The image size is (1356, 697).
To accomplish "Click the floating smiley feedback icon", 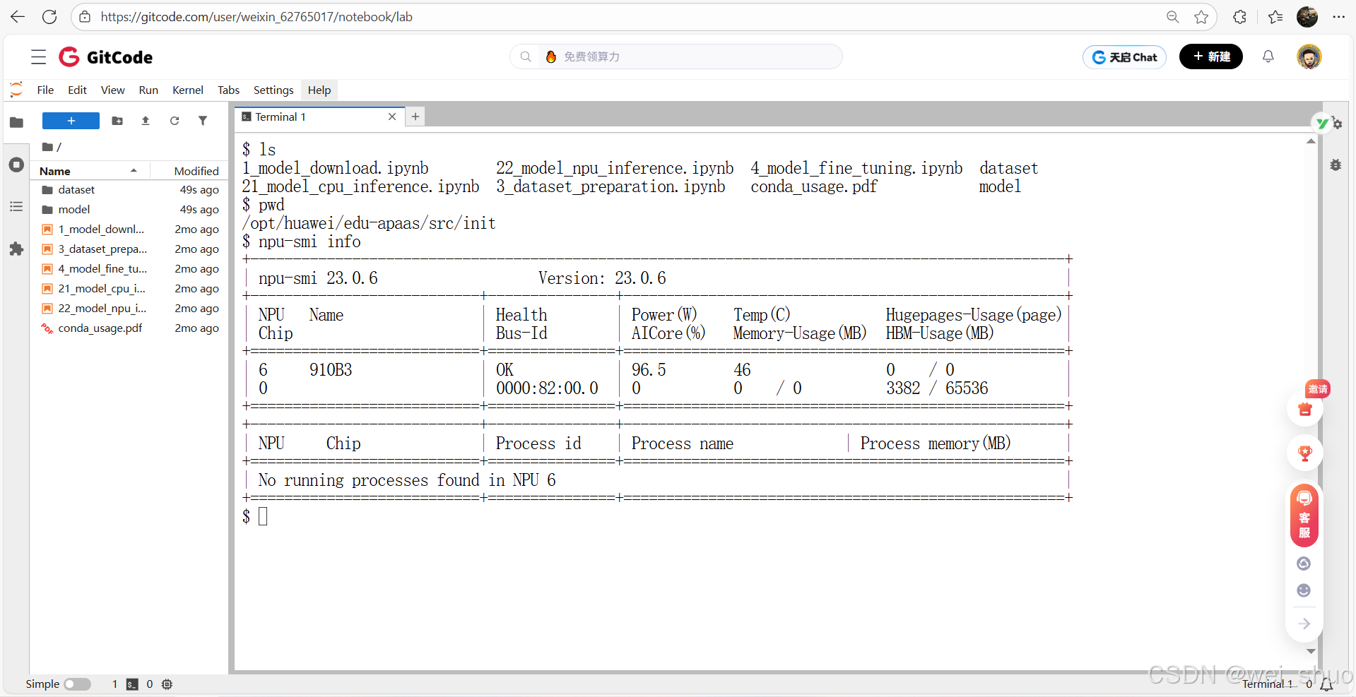I will pyautogui.click(x=1304, y=590).
